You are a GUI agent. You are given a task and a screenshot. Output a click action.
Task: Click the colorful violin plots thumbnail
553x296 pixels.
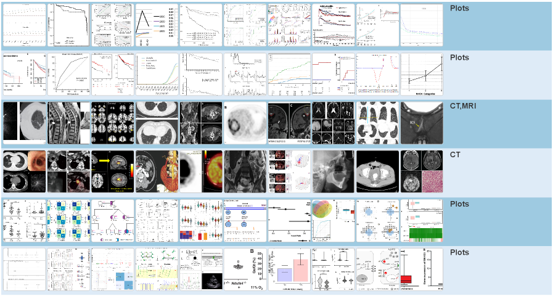201,220
